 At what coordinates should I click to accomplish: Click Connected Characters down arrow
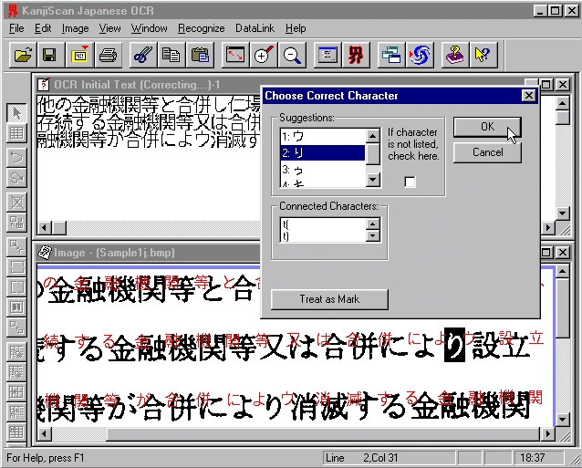coord(372,237)
